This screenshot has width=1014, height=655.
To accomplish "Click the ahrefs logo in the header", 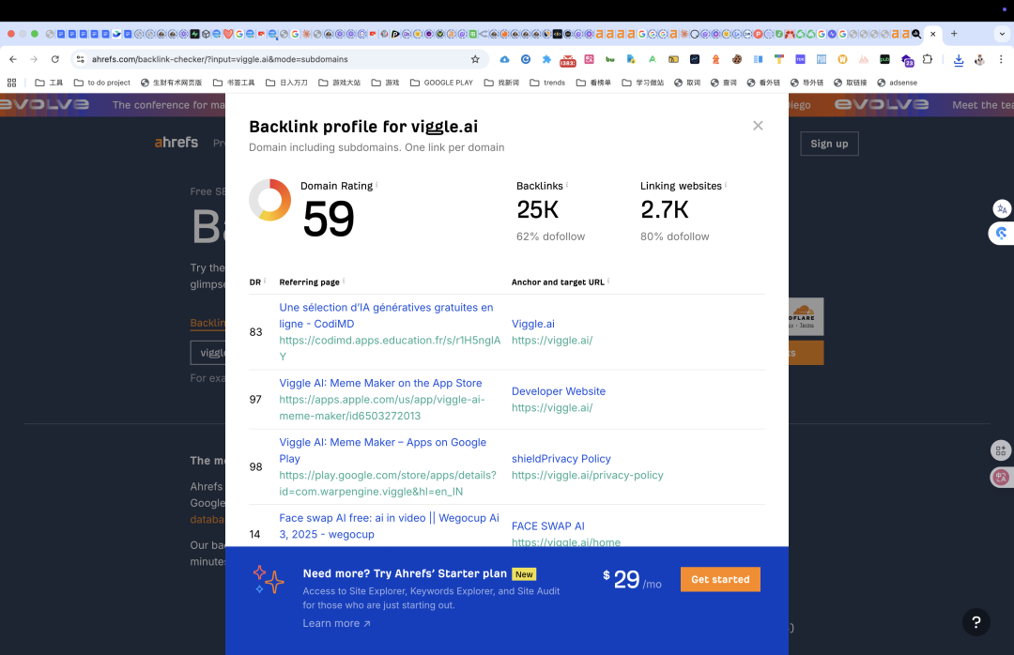I will pos(176,143).
